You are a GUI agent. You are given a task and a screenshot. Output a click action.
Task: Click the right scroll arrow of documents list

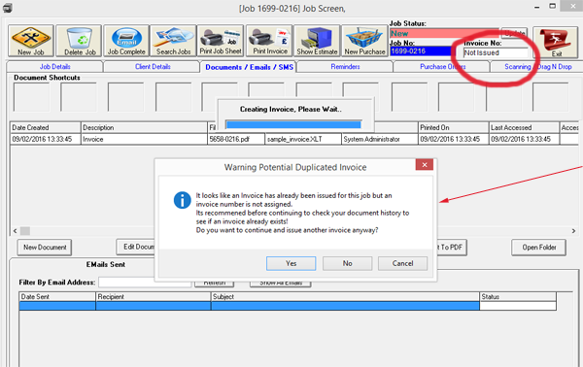573,231
